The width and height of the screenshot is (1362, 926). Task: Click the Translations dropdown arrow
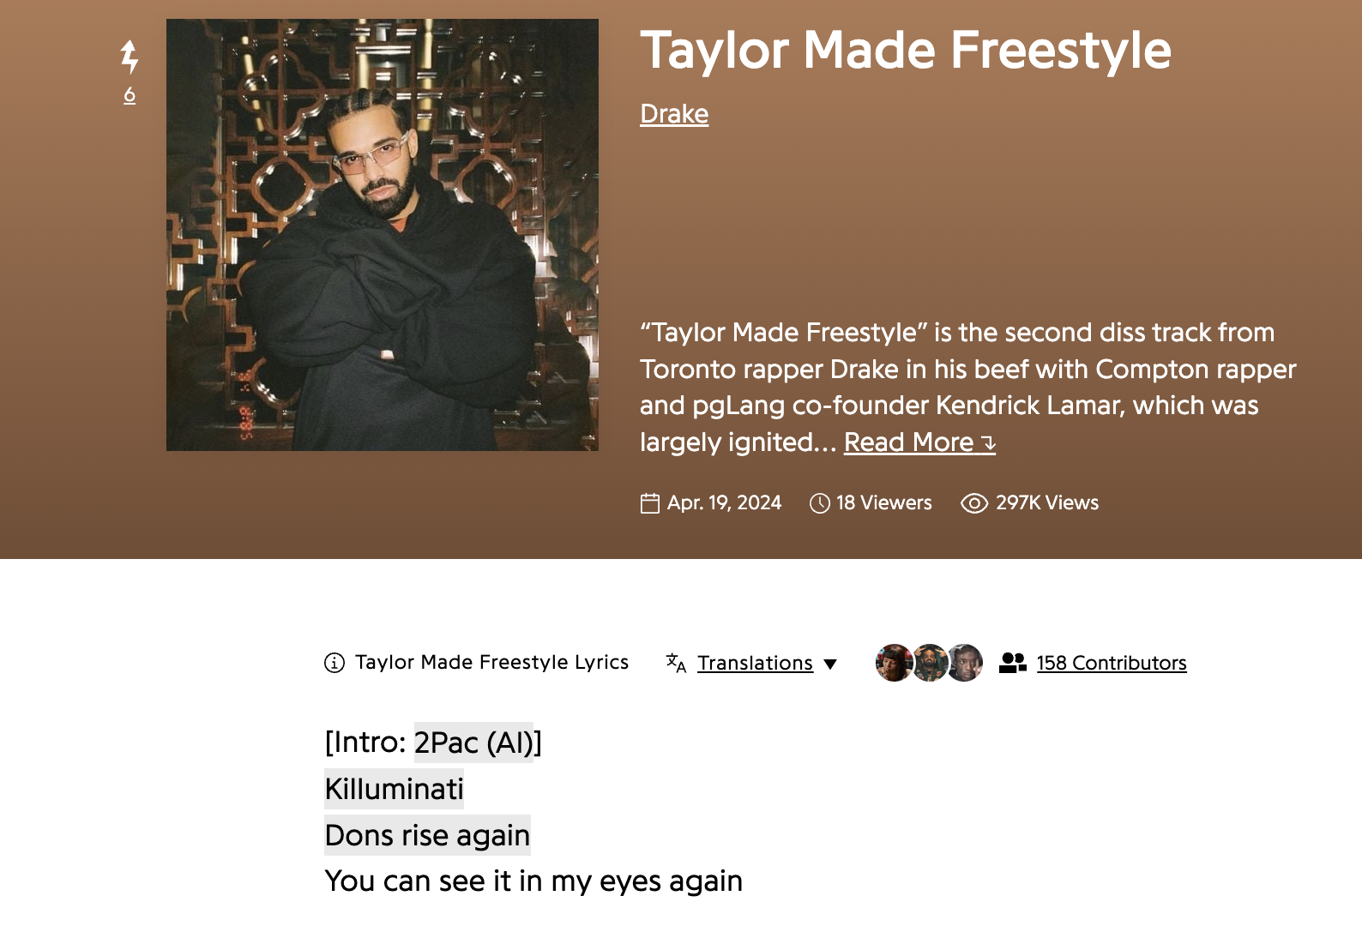pyautogui.click(x=830, y=664)
